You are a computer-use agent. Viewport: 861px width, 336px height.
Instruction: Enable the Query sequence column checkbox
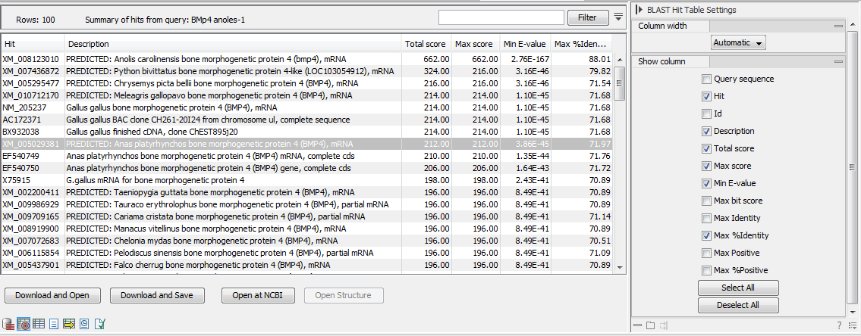click(x=707, y=79)
